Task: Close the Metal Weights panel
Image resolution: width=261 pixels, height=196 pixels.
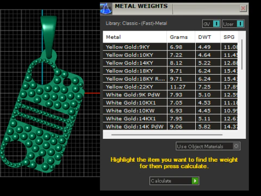Action: click(243, 8)
